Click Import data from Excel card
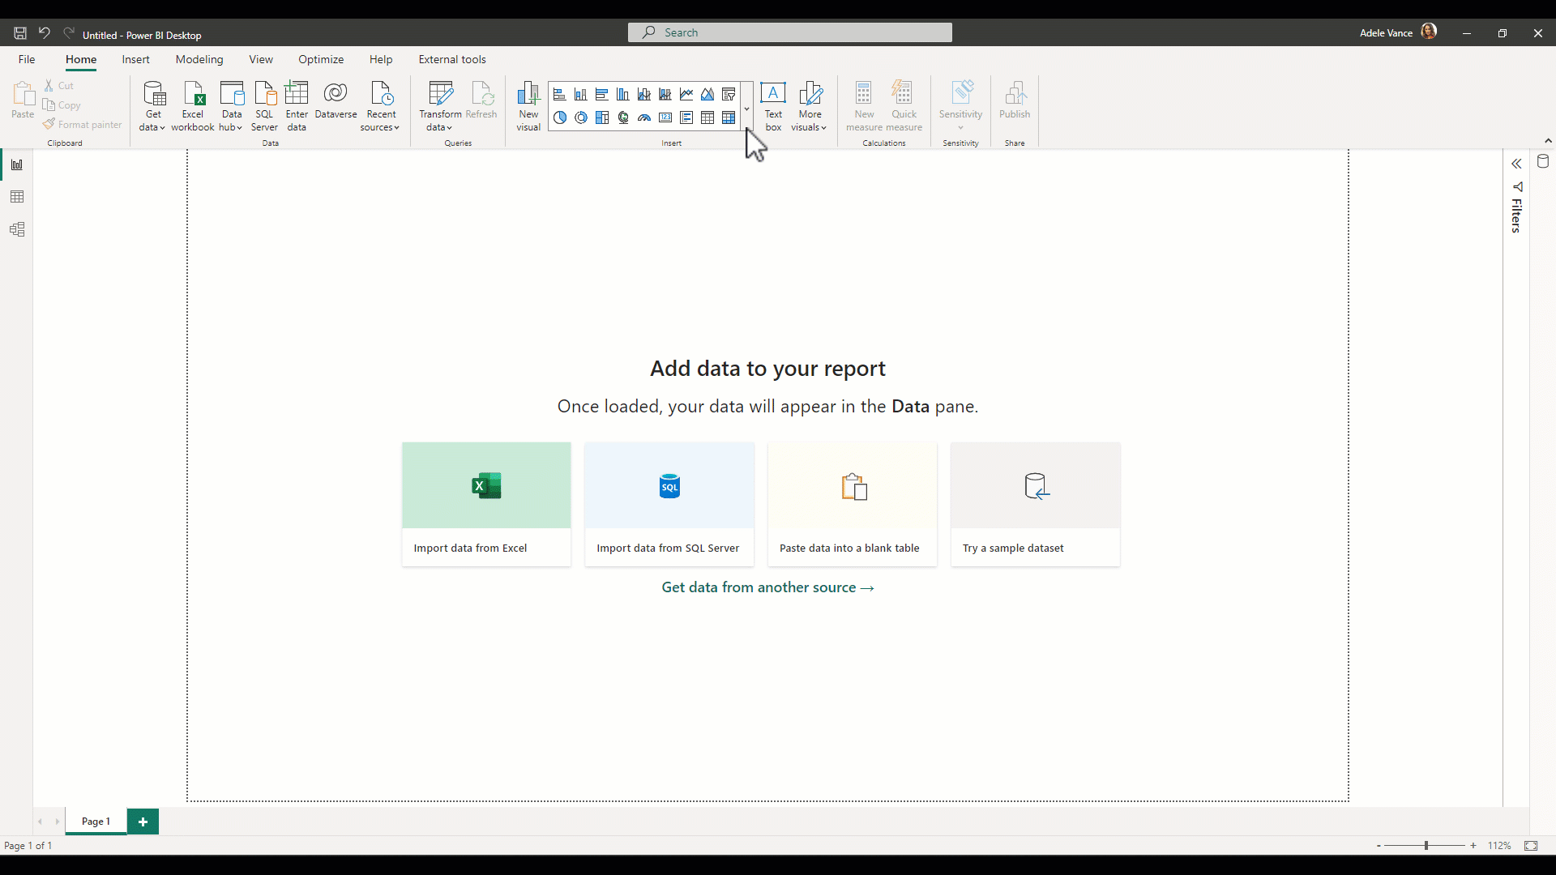The image size is (1556, 875). click(486, 504)
